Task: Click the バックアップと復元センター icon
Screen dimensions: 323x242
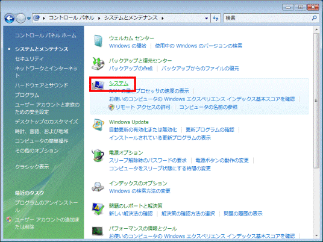Action: 98,64
